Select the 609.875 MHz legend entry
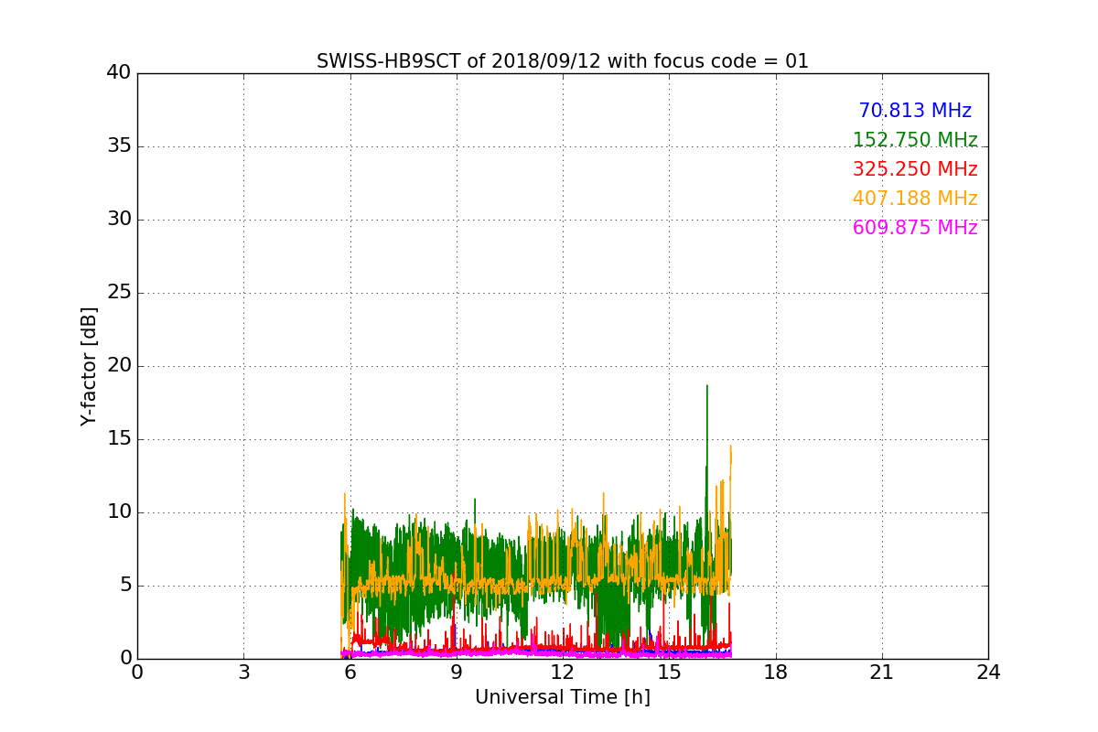The height and width of the screenshot is (732, 1098). coord(915,228)
